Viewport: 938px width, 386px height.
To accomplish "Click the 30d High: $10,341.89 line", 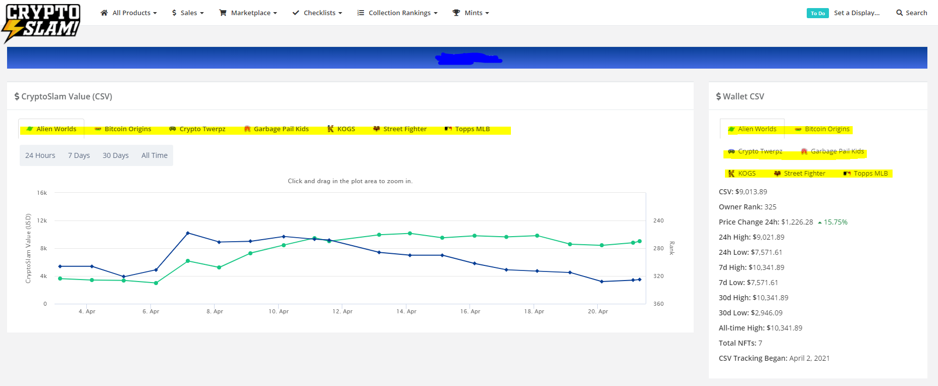I will [754, 298].
